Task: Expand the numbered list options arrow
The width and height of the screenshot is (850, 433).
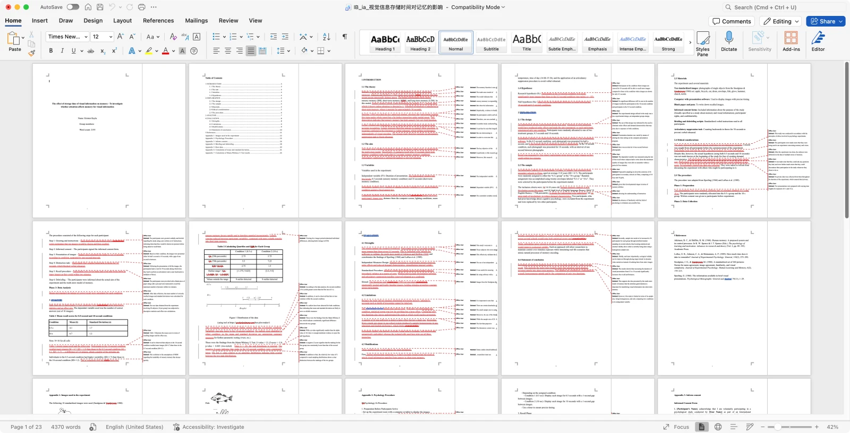Action: tap(241, 37)
